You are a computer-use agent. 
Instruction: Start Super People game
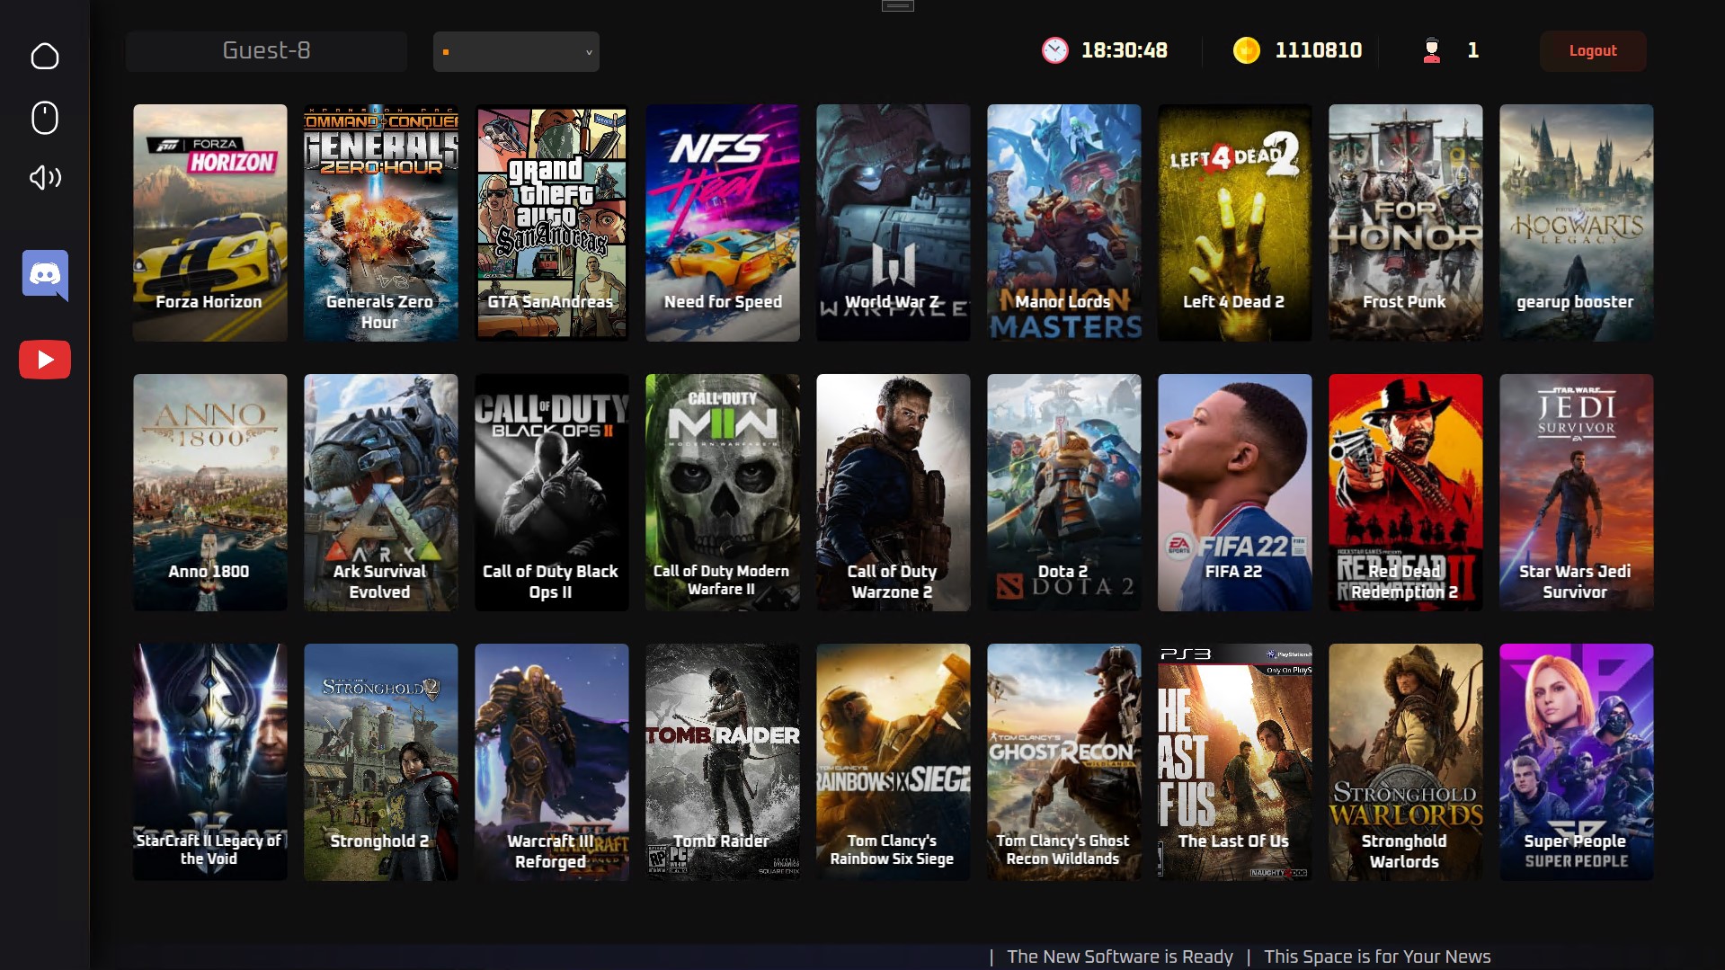pos(1577,762)
